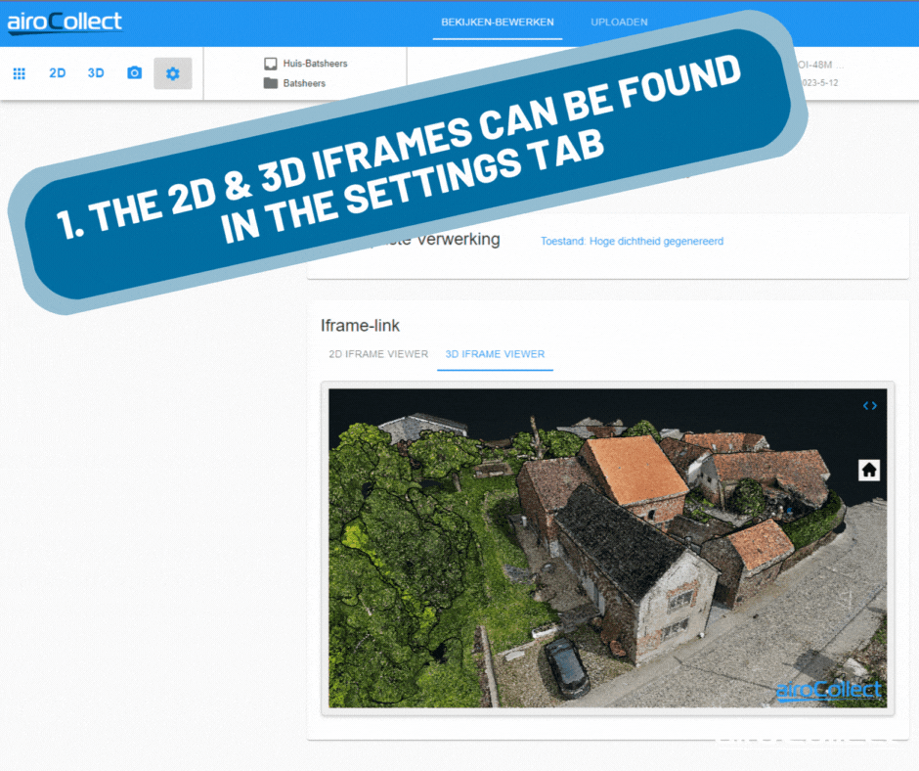Select the 3D Iframe Viewer tab

point(495,354)
